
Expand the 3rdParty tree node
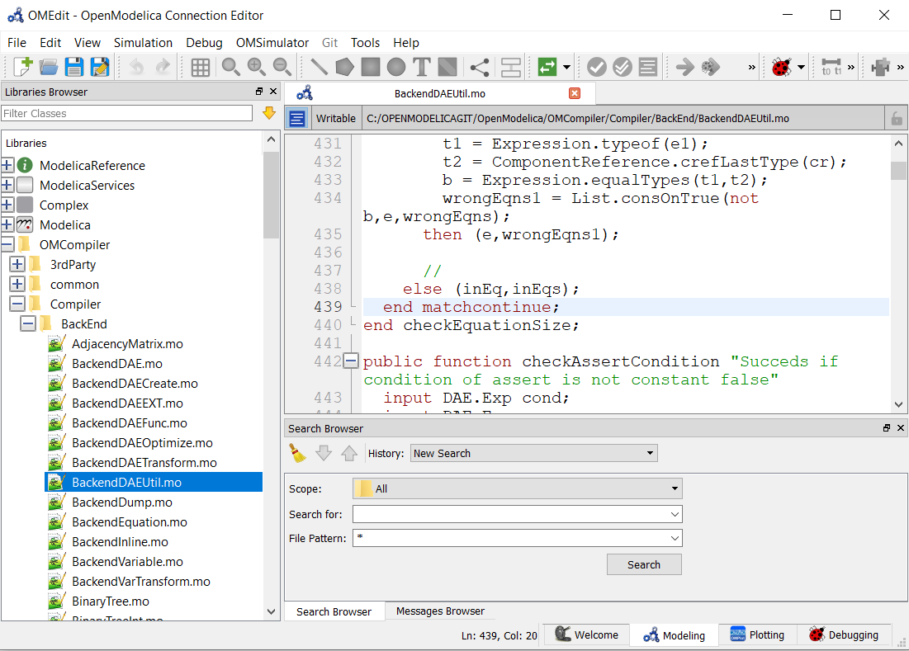click(17, 264)
